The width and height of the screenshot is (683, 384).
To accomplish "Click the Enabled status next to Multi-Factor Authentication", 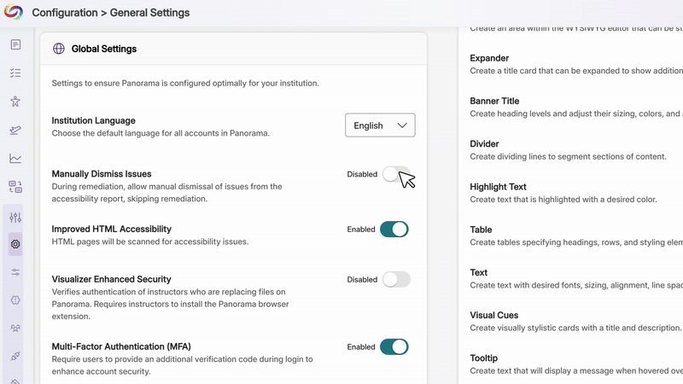I will (x=361, y=347).
